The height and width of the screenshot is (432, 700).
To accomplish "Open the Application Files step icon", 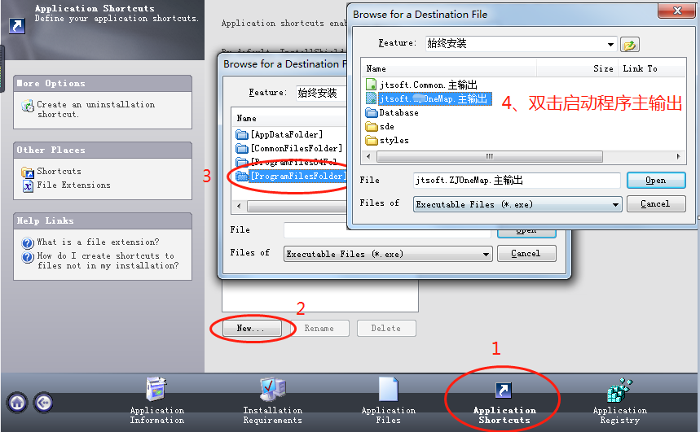I will point(389,389).
